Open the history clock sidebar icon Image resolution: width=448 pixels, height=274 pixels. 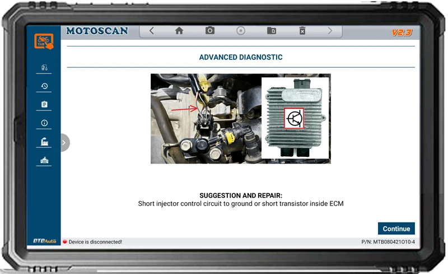click(44, 86)
